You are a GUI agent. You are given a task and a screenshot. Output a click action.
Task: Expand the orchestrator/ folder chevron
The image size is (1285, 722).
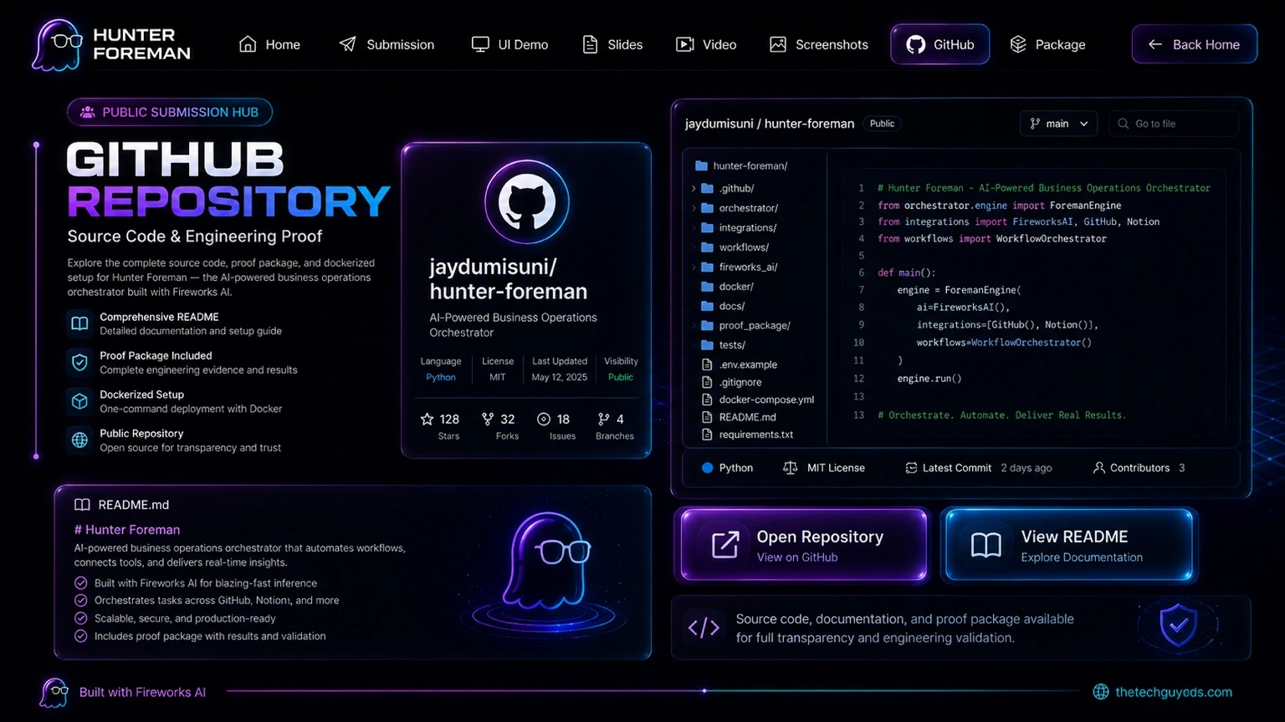coord(694,208)
